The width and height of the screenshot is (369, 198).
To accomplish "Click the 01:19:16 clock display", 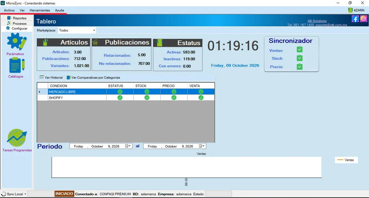I will tap(233, 46).
